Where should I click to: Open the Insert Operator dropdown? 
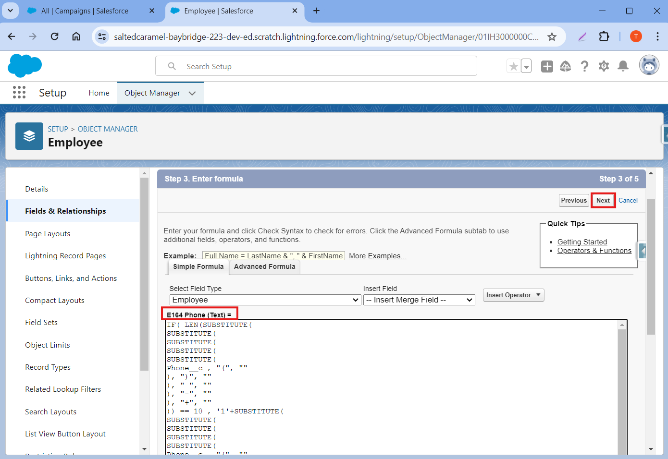tap(513, 295)
